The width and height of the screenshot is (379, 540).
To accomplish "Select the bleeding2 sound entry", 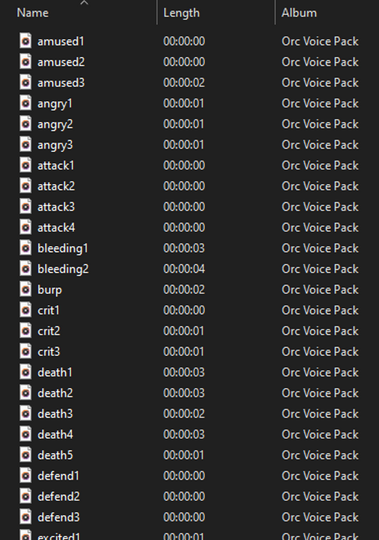I will tap(63, 269).
